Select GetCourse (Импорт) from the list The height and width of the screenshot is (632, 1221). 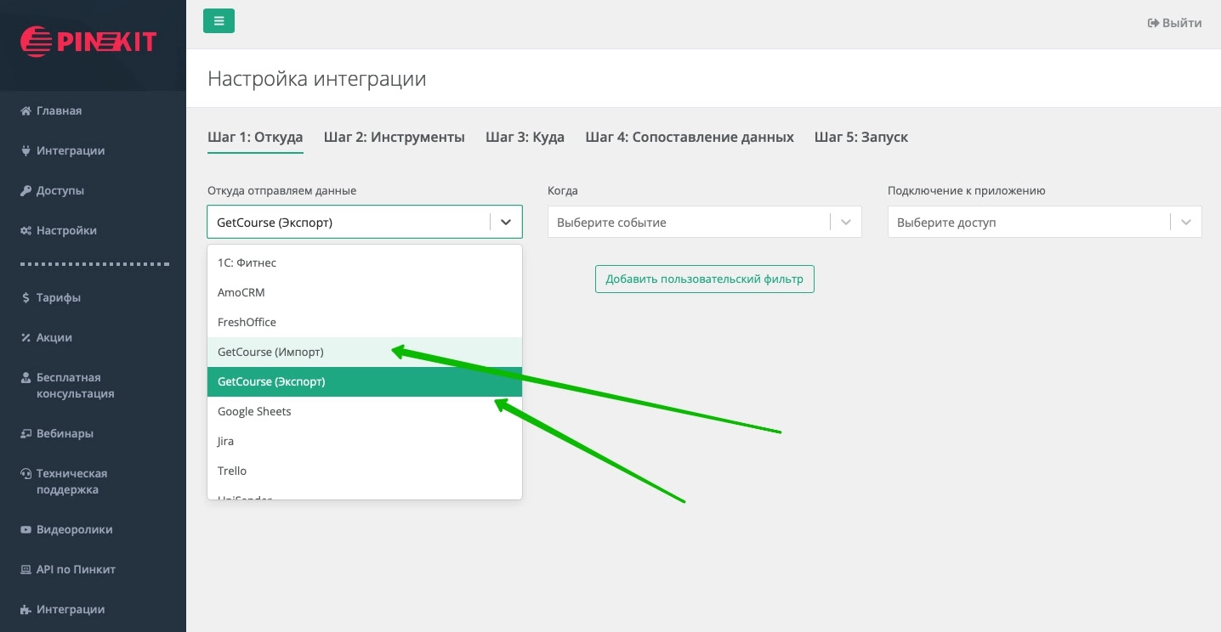pos(270,353)
